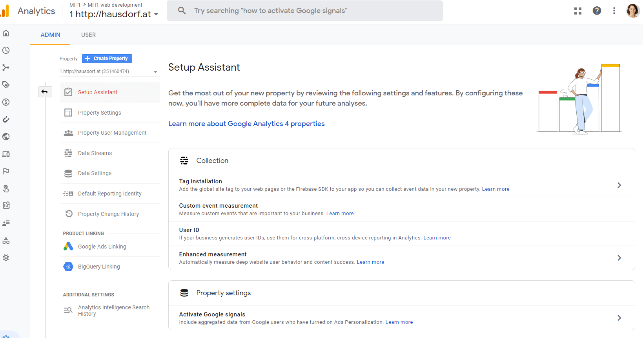The image size is (643, 338).
Task: Open Realtime clock icon in sidebar
Action: tap(6, 50)
